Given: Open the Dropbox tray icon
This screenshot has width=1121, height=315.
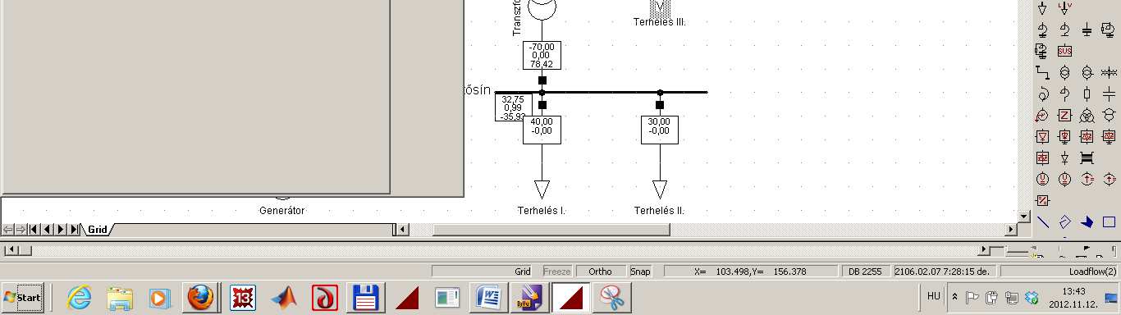Looking at the screenshot, I should coord(1032,297).
